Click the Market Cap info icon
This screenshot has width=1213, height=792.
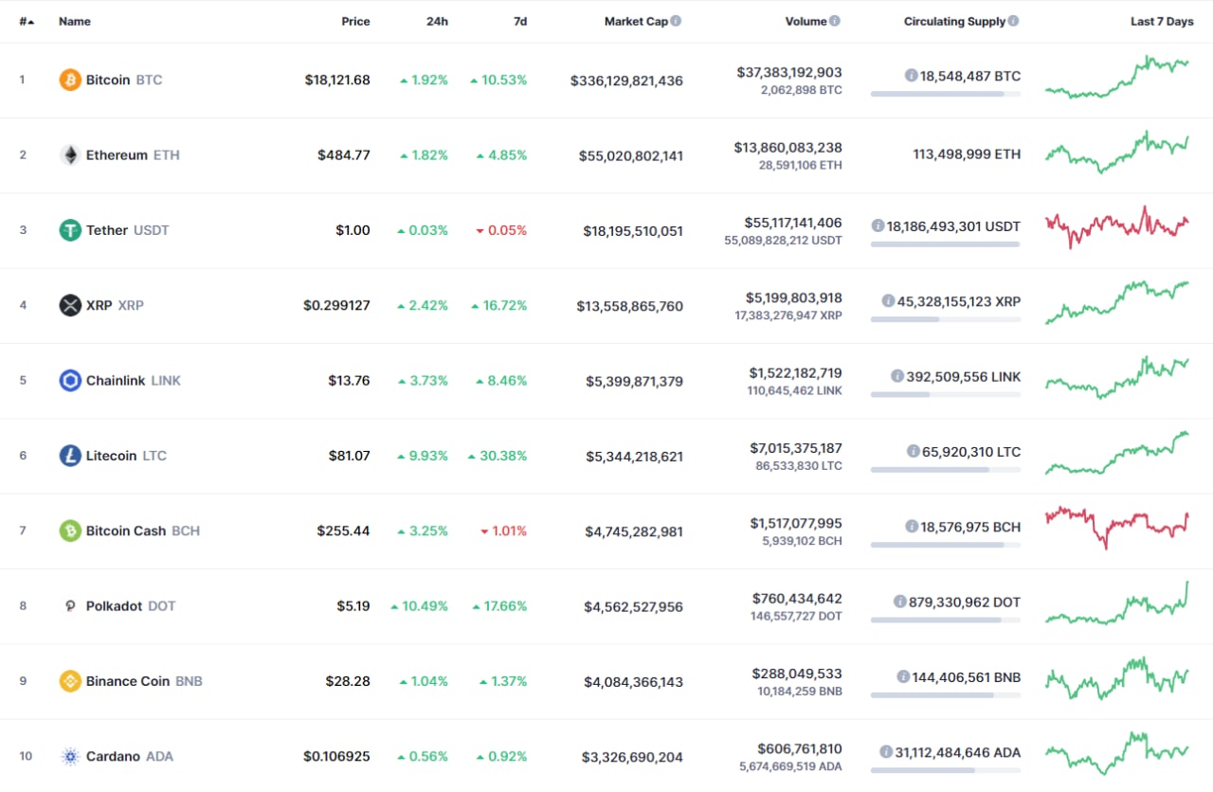676,21
